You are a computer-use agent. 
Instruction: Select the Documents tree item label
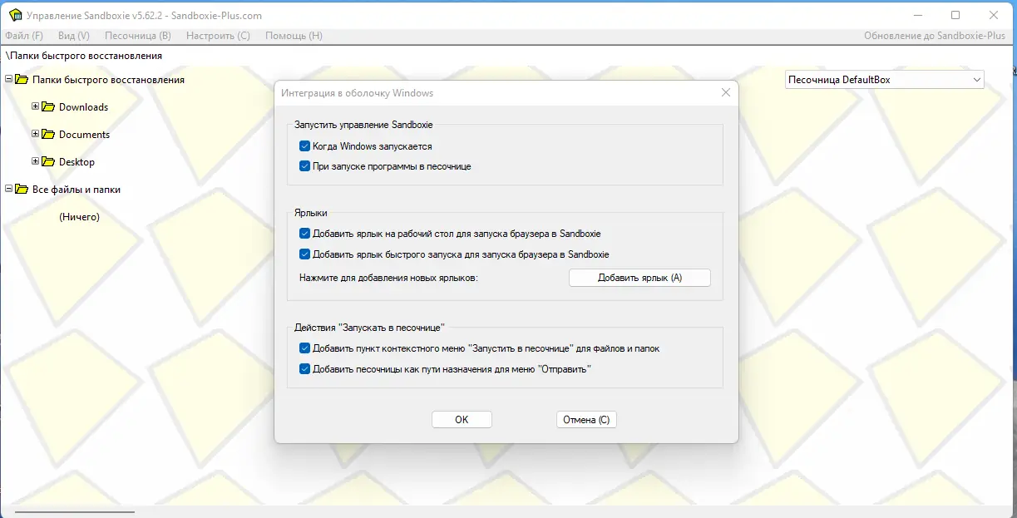pyautogui.click(x=84, y=135)
